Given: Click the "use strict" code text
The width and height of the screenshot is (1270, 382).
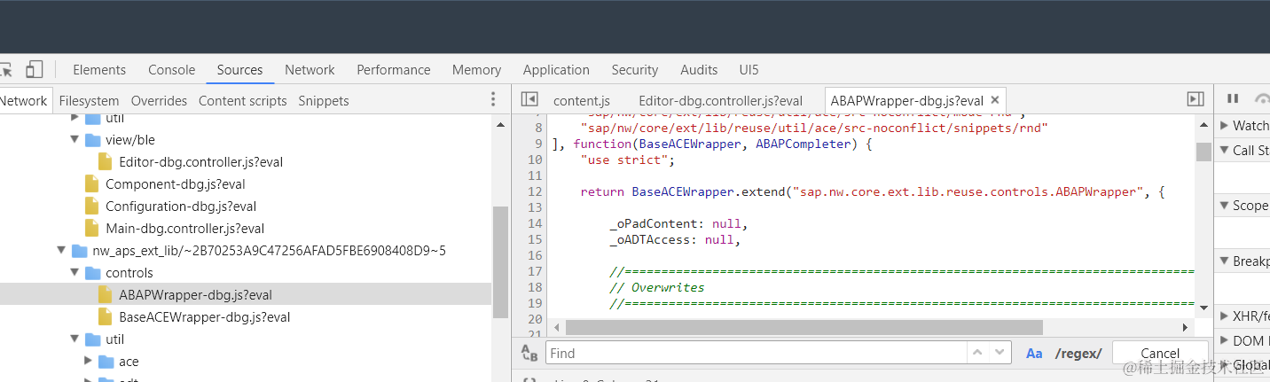Looking at the screenshot, I should (x=627, y=160).
